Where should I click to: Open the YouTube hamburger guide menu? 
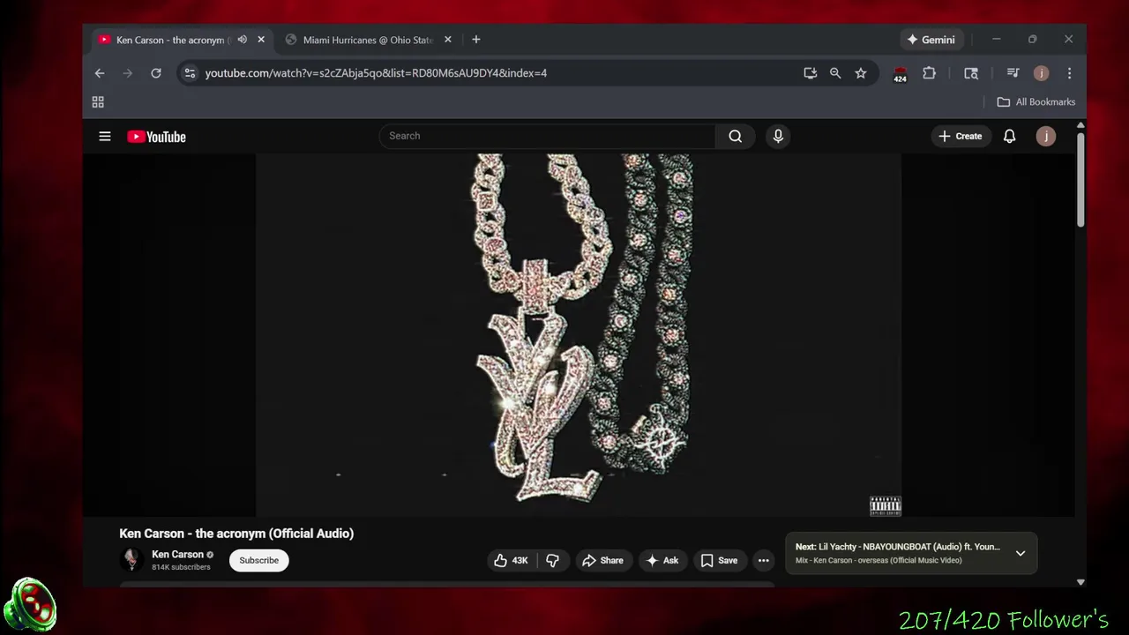[105, 137]
